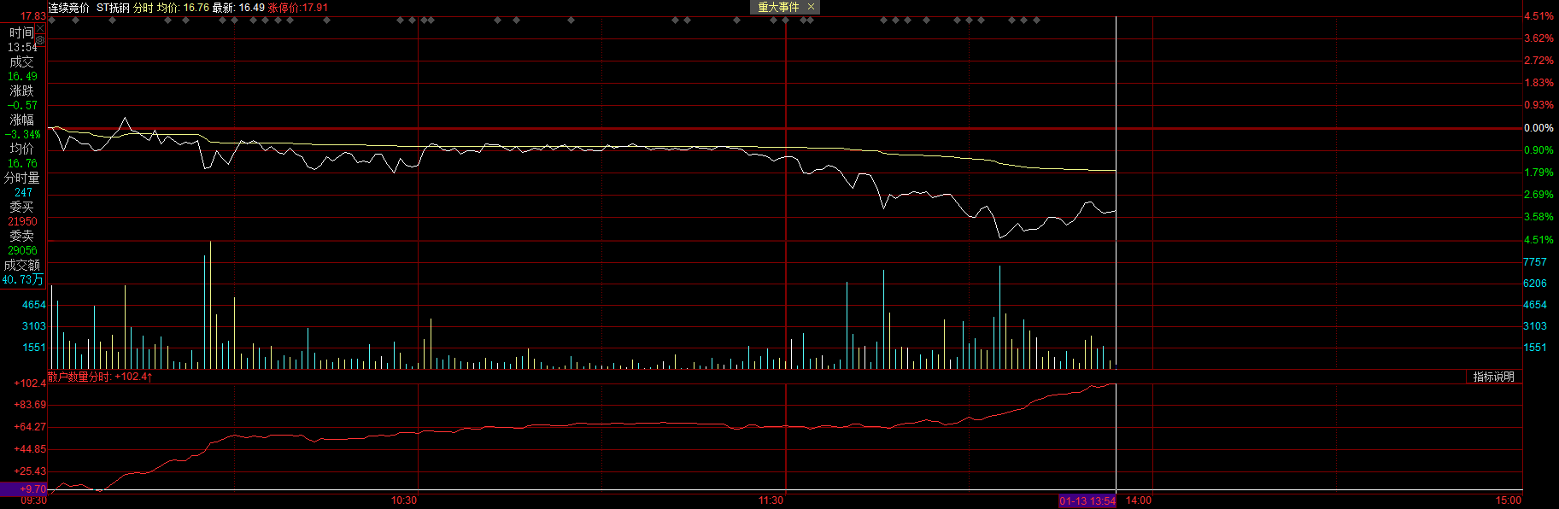Open the info panel gear settings
1559x509 pixels.
pyautogui.click(x=40, y=39)
